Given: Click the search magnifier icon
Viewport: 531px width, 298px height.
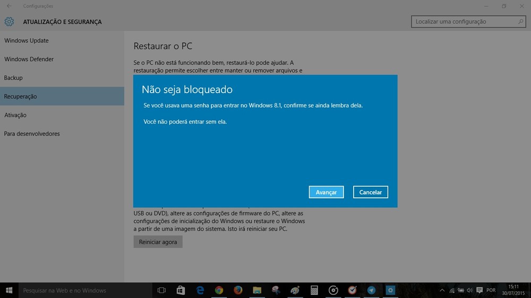Looking at the screenshot, I should [x=520, y=22].
